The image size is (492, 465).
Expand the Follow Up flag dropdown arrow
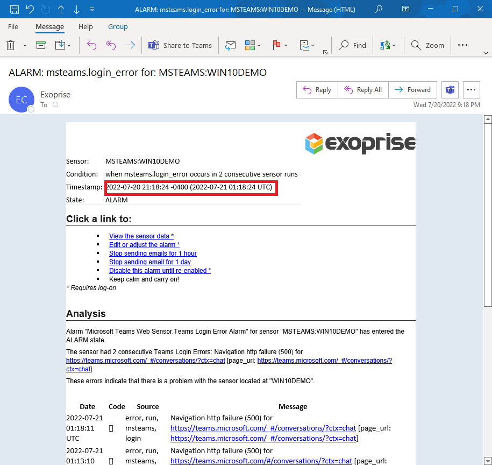(x=286, y=46)
